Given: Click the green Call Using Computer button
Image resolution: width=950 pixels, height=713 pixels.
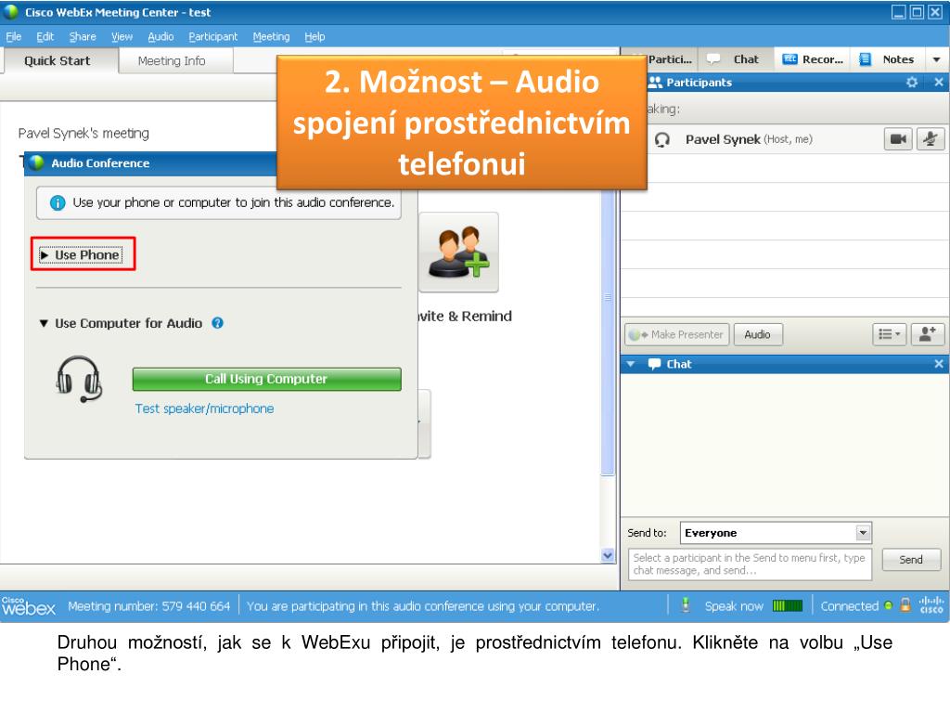Looking at the screenshot, I should [x=266, y=379].
